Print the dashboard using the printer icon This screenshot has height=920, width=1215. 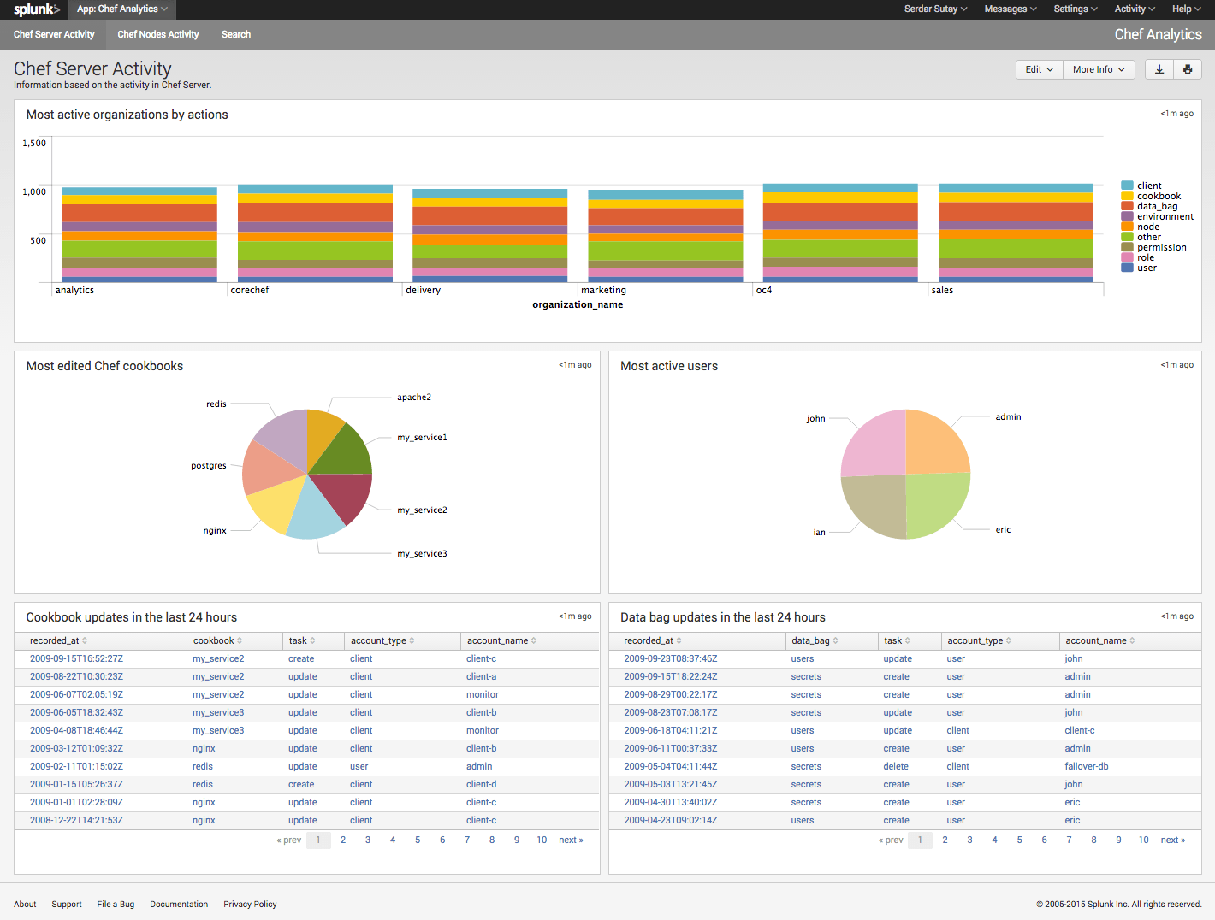(1188, 69)
